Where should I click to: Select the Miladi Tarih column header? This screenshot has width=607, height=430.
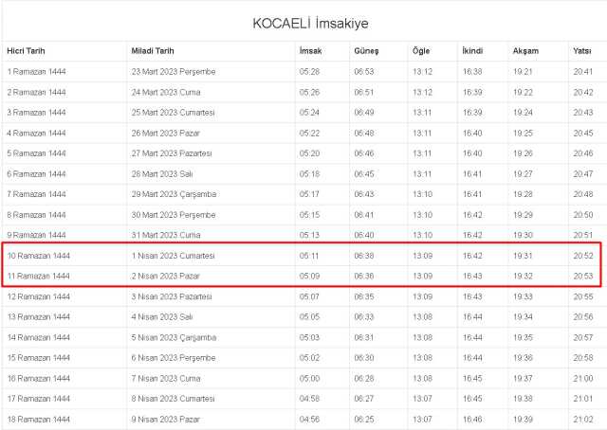tap(153, 51)
